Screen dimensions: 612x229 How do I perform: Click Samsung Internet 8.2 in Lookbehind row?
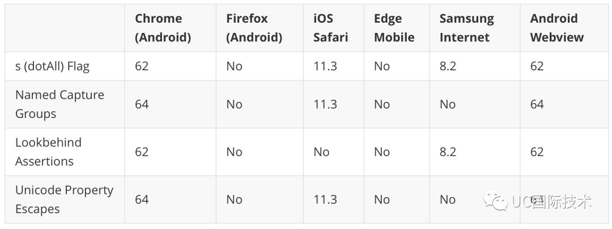pyautogui.click(x=448, y=152)
